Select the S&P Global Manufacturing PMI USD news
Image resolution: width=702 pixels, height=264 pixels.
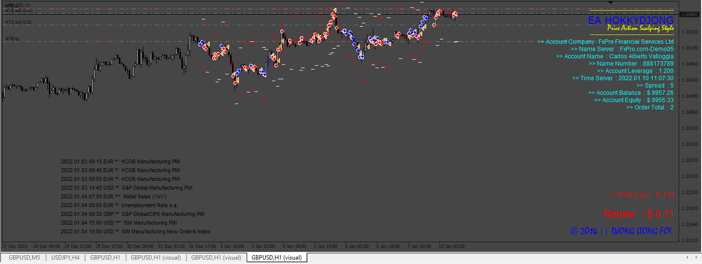(127, 188)
